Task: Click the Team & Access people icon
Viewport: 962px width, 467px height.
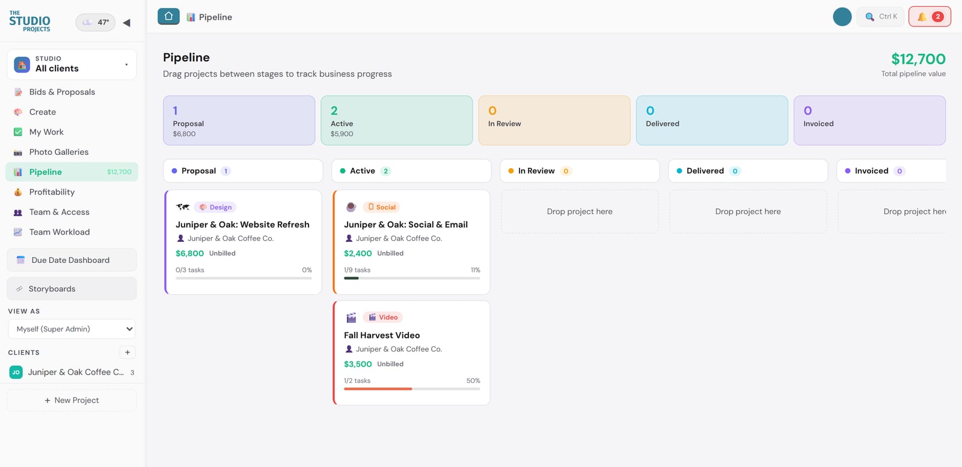Action: (x=18, y=212)
